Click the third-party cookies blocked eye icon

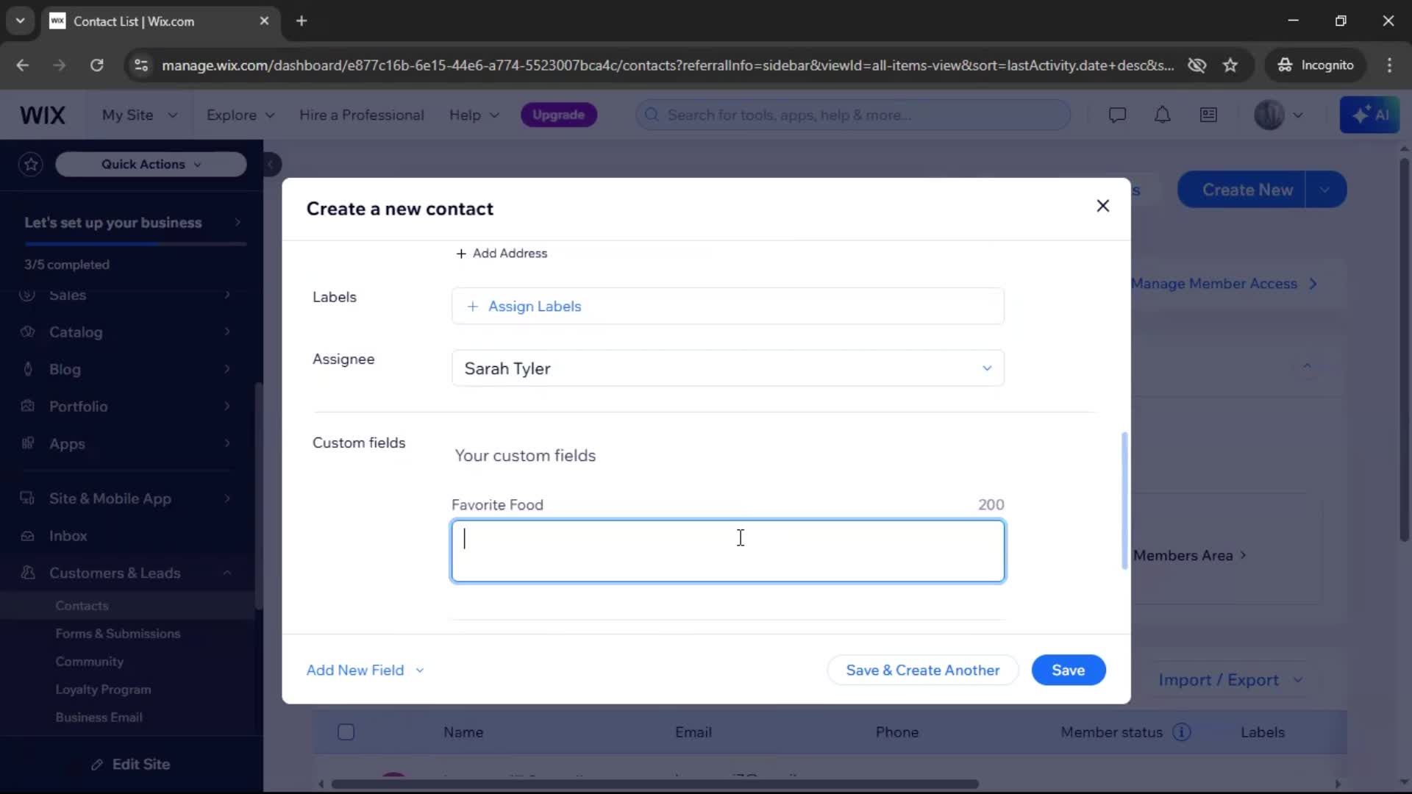tap(1197, 65)
